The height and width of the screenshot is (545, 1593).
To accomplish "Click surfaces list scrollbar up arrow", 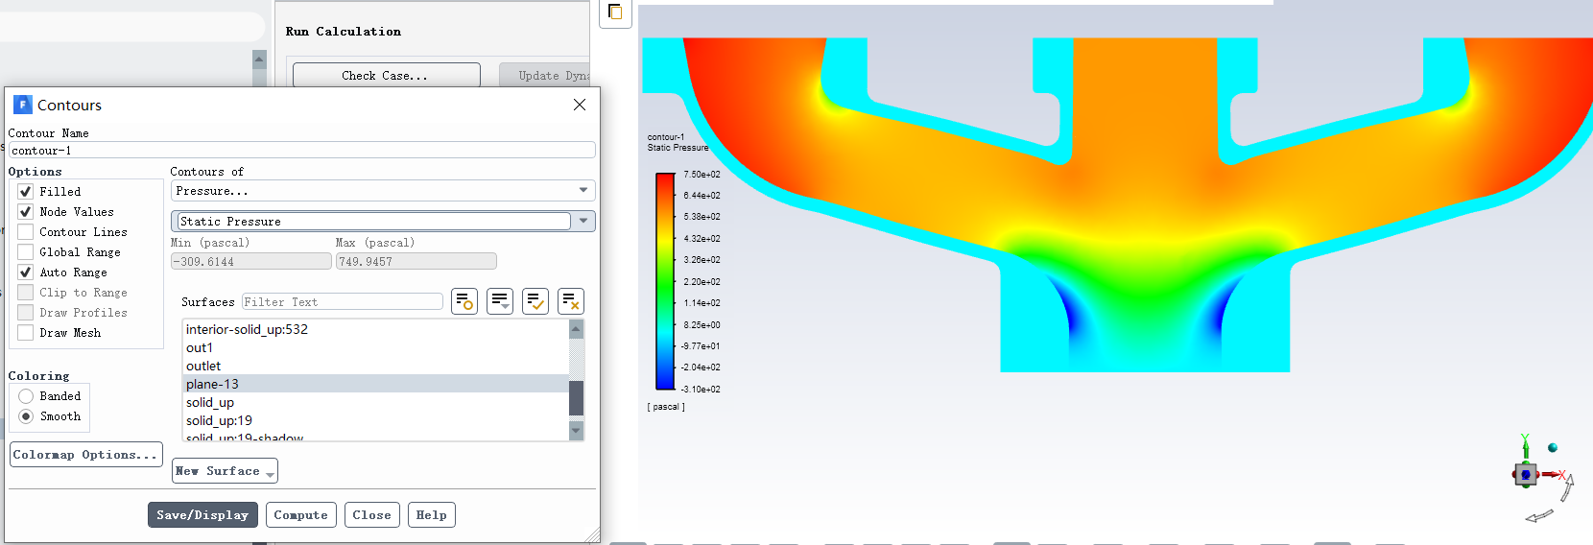I will pyautogui.click(x=577, y=329).
